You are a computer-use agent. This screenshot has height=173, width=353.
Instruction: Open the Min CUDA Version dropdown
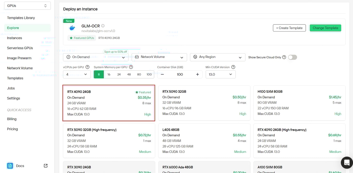[x=220, y=74]
